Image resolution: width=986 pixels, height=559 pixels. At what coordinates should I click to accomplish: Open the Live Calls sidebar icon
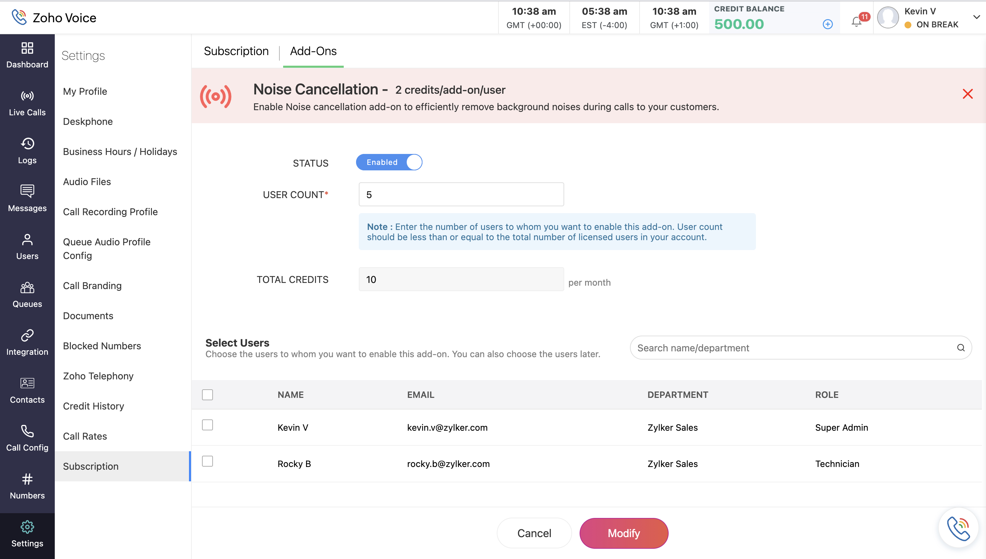[27, 96]
